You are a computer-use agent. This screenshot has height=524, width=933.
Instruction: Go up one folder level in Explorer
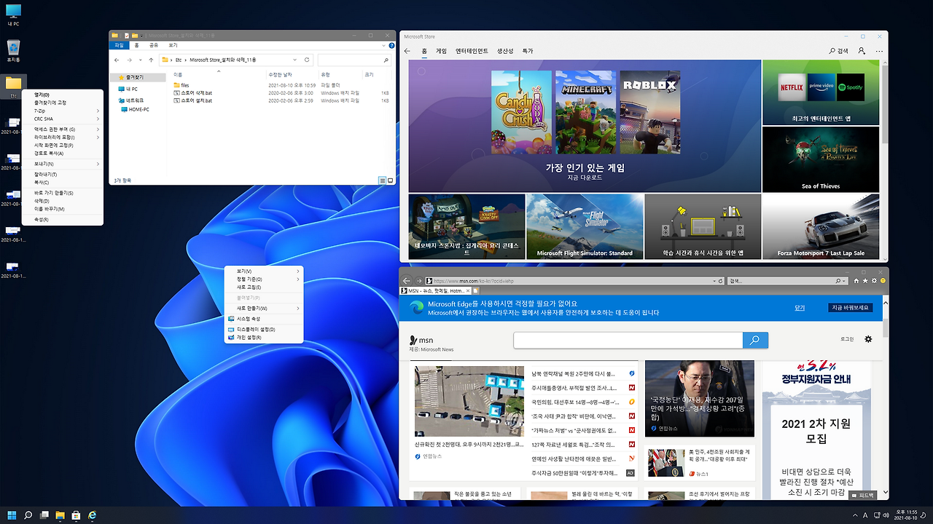(x=150, y=60)
